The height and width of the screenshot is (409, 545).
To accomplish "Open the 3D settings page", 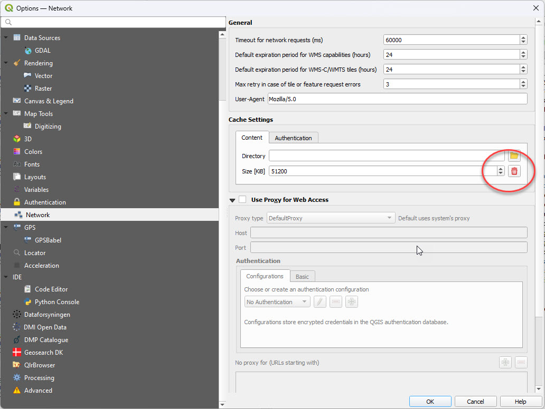I will pyautogui.click(x=27, y=139).
